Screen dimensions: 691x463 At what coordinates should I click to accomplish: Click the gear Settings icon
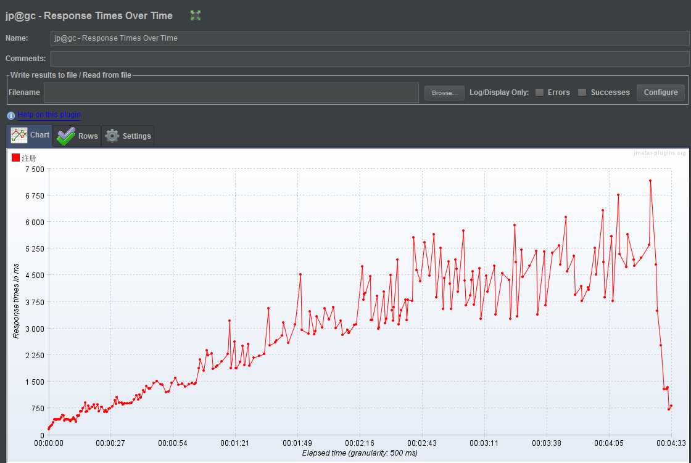(x=112, y=136)
